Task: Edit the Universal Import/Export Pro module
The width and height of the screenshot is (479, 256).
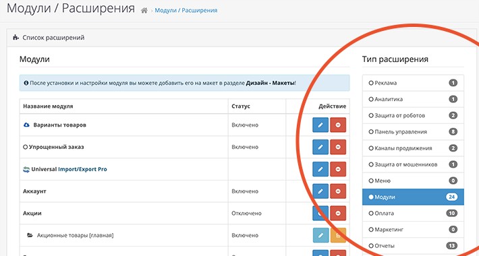Action: click(x=320, y=169)
